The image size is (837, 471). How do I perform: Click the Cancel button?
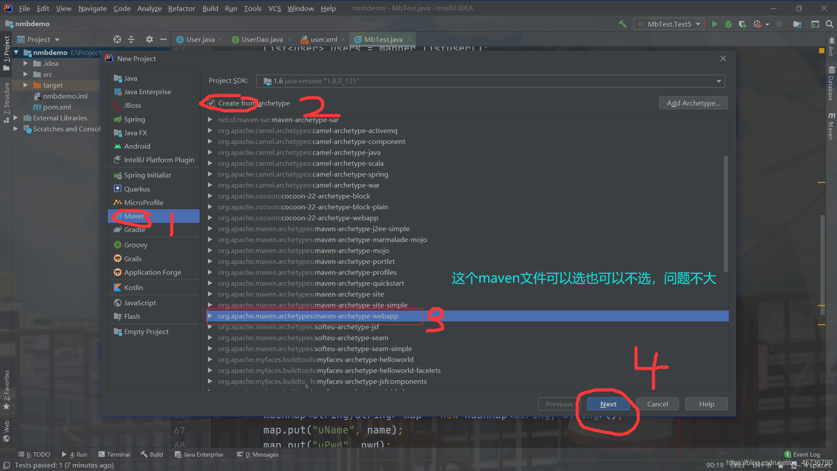657,404
